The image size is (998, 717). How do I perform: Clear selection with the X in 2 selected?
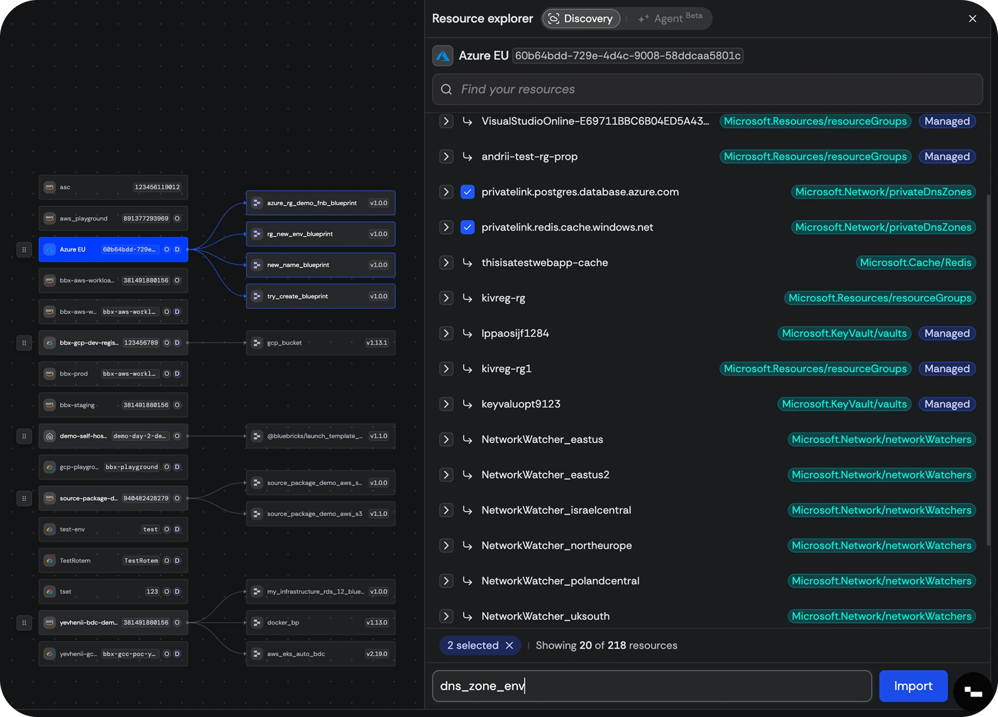click(509, 645)
